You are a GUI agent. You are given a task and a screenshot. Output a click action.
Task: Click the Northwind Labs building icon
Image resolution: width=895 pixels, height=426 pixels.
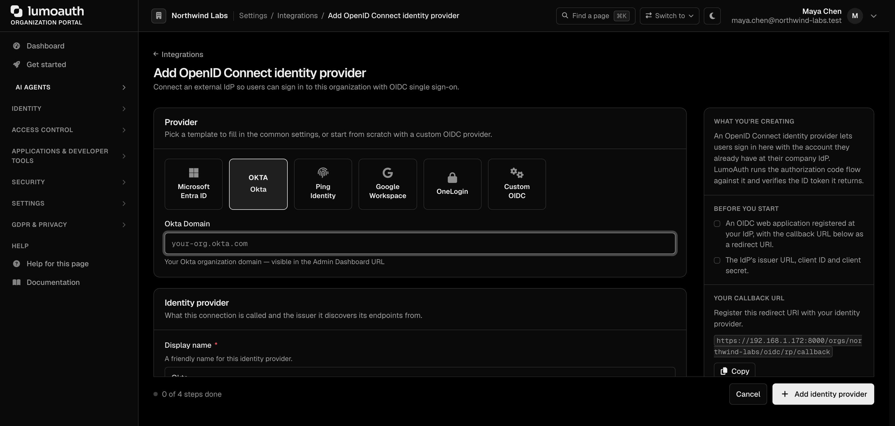(x=158, y=16)
